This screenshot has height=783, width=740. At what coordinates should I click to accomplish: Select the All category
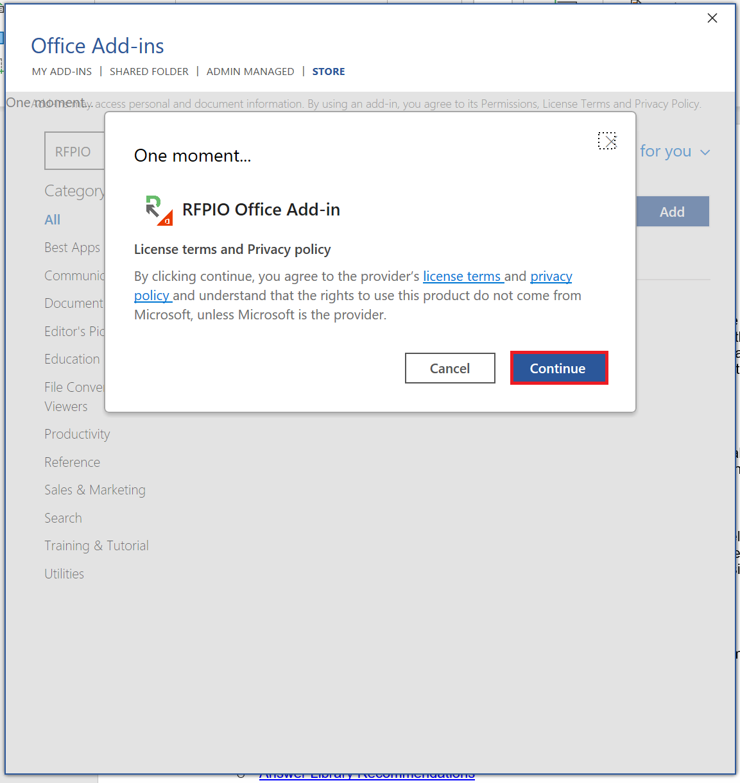click(x=53, y=220)
